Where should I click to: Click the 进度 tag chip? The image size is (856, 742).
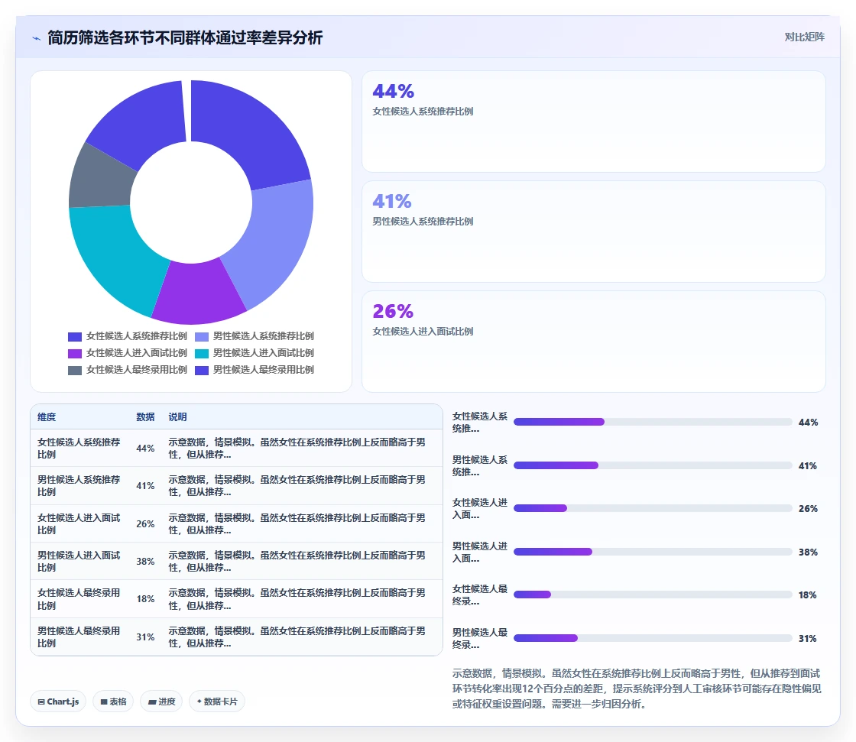coord(161,701)
